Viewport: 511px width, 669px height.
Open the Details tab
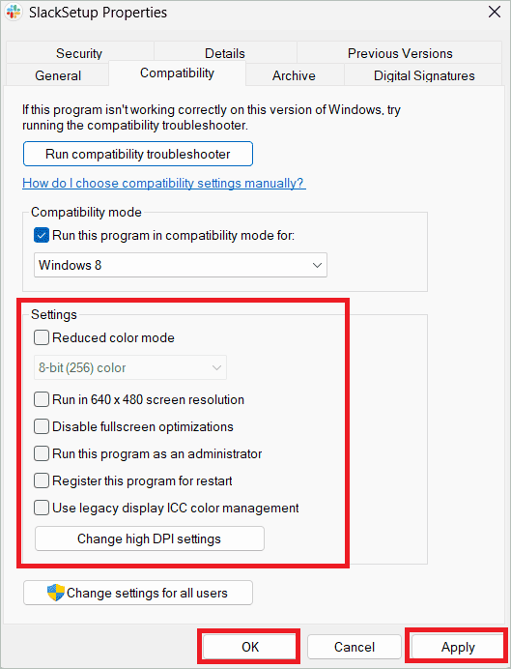tap(225, 53)
